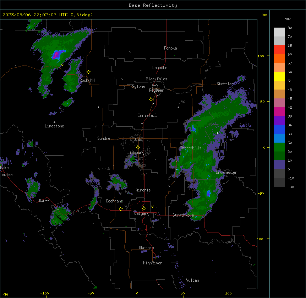Click the pink 42-45 dBZ legend swatch
Viewport: 306px width, 298px height.
(279, 103)
